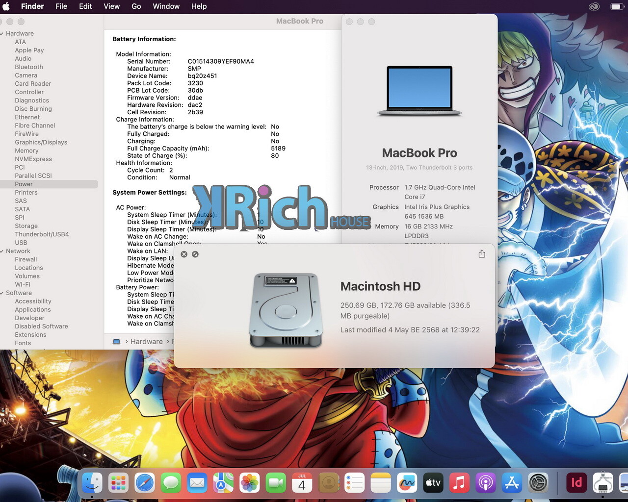628x502 pixels.
Task: Click the Creative Cloud menu bar icon
Action: tap(594, 6)
